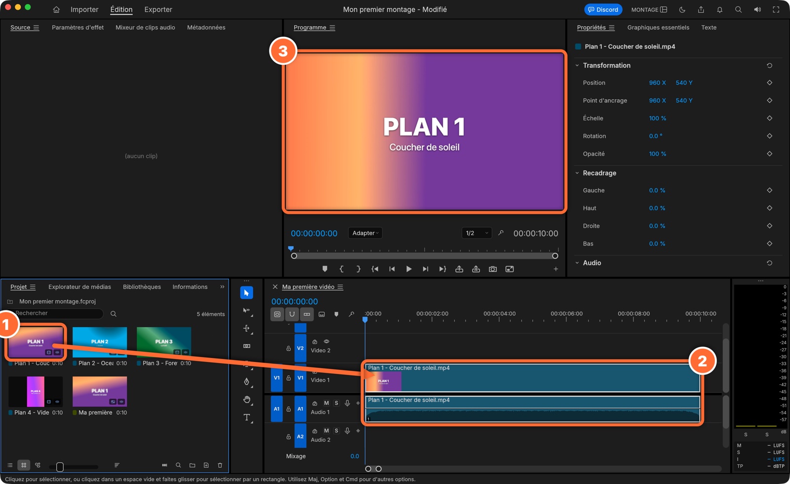Viewport: 790px width, 484px height.
Task: Click the Discord button
Action: 603,9
